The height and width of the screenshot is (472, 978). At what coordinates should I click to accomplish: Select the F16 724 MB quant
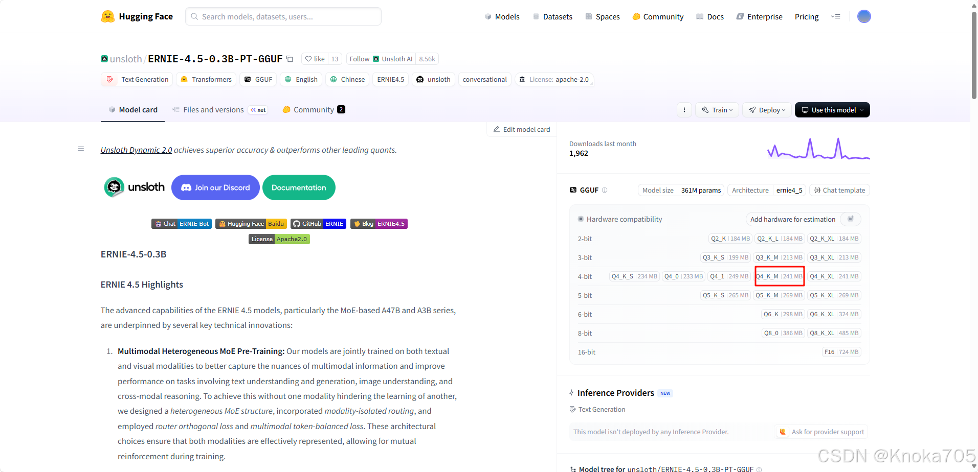tap(841, 352)
